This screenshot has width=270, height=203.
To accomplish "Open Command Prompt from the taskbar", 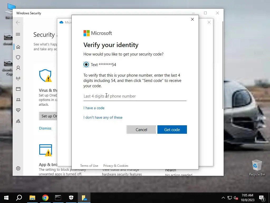I will click(58, 198).
